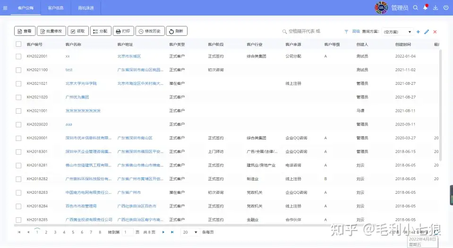
Task: Go to next page arrow
Action: [x=163, y=232]
